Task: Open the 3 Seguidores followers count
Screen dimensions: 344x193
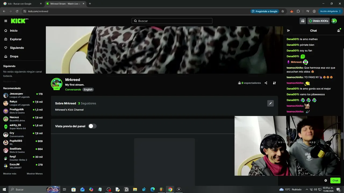Action: coord(87,103)
